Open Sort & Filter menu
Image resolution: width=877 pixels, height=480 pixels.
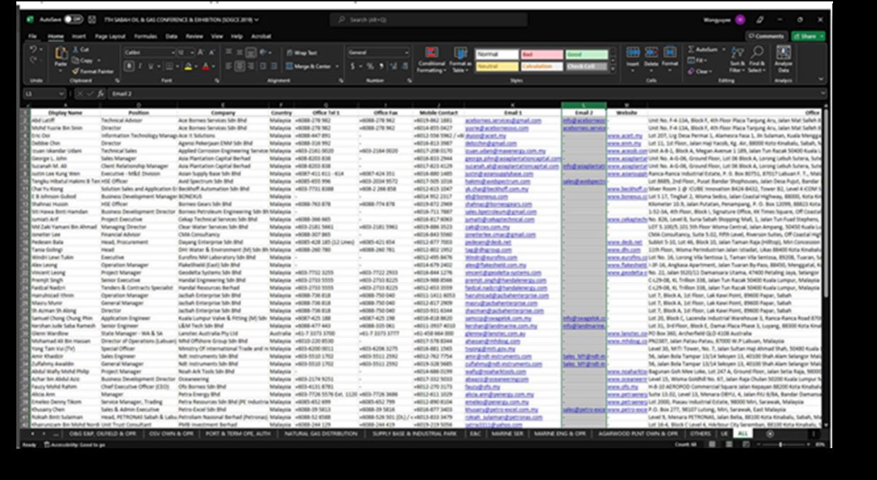(737, 59)
